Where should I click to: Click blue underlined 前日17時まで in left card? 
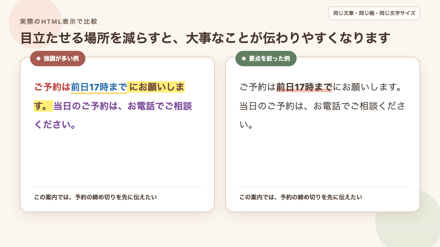pos(99,87)
